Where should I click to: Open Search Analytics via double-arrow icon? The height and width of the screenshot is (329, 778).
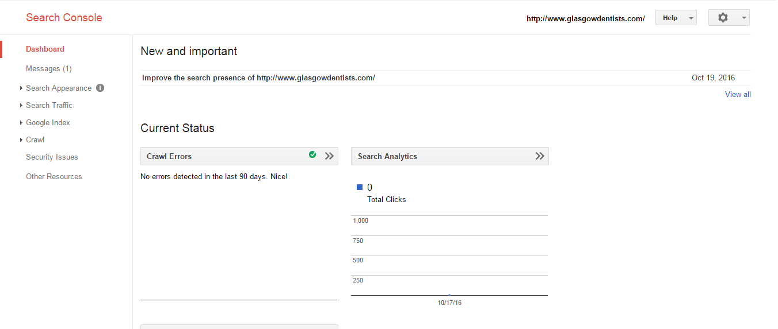pos(540,156)
